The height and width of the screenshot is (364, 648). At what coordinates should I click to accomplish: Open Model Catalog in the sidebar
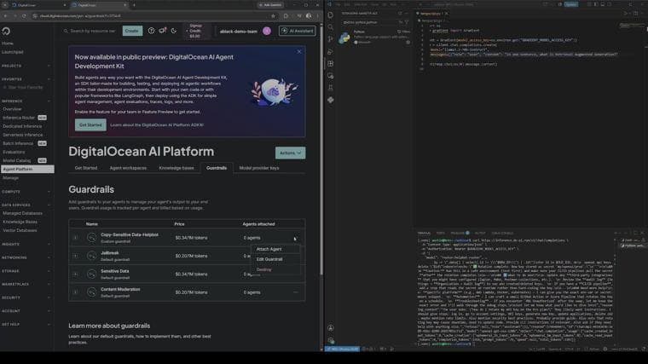coord(17,160)
